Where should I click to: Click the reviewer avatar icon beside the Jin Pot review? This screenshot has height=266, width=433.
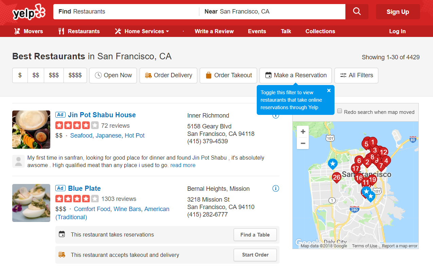[18, 161]
